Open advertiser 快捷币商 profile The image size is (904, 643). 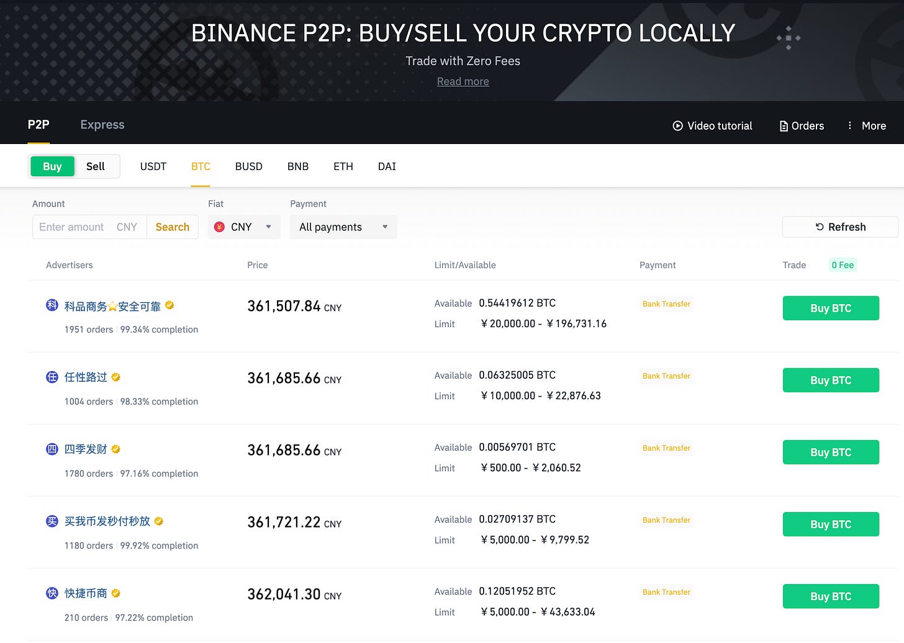coord(86,593)
